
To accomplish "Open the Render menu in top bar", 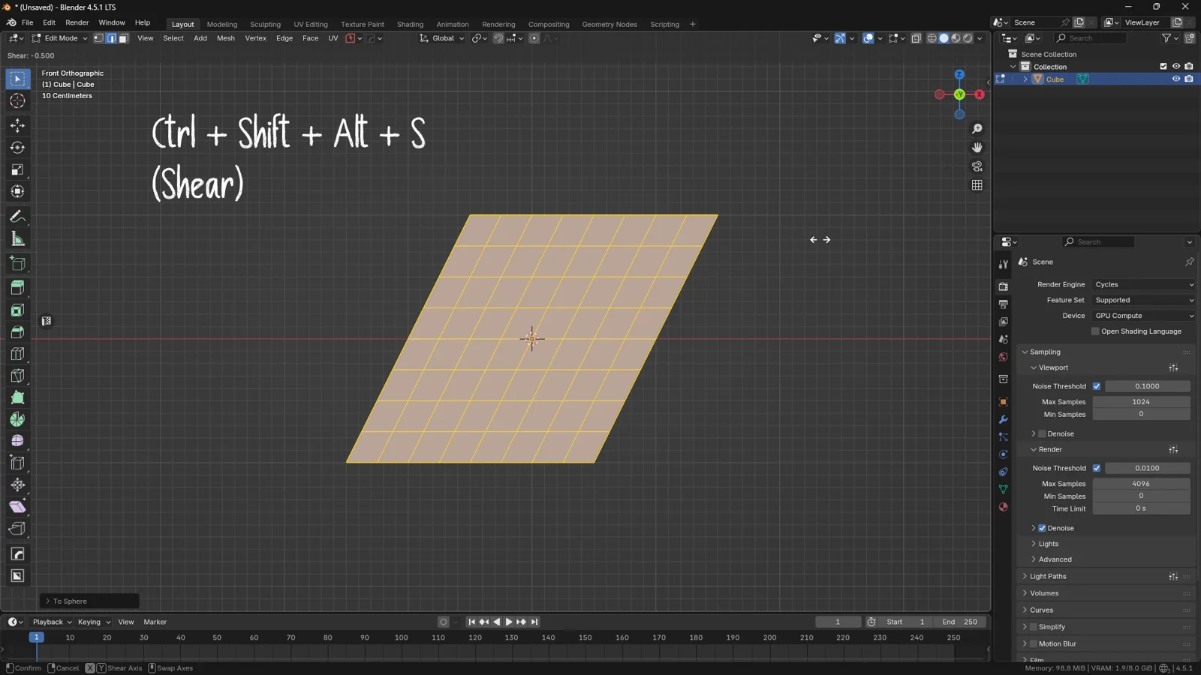I will [77, 22].
